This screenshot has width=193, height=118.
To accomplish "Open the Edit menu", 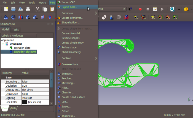I will (x=13, y=2).
